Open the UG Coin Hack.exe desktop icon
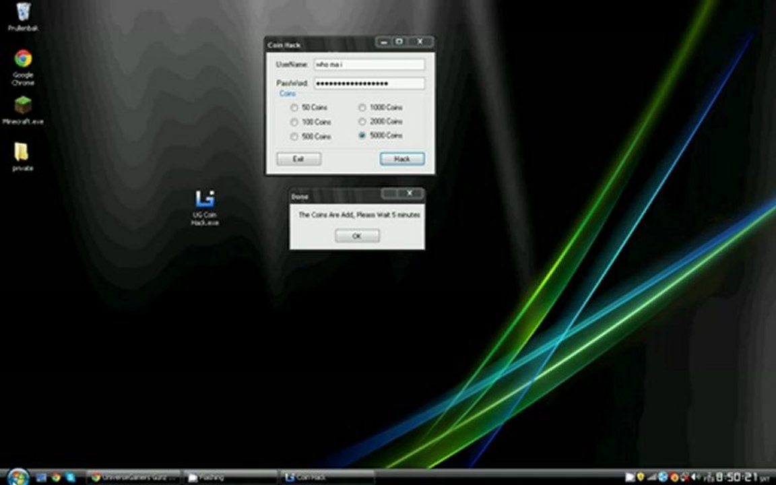 point(205,208)
